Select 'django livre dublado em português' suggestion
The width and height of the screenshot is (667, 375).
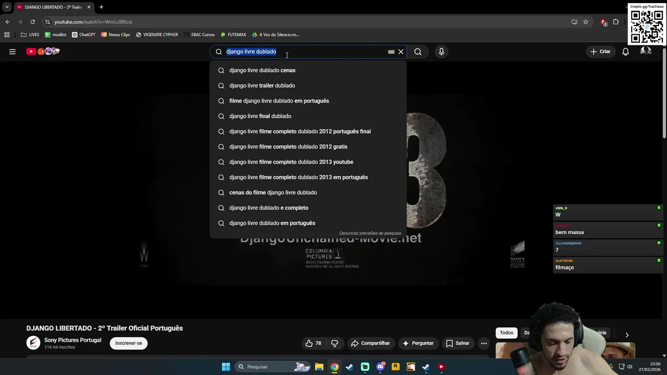click(308, 223)
